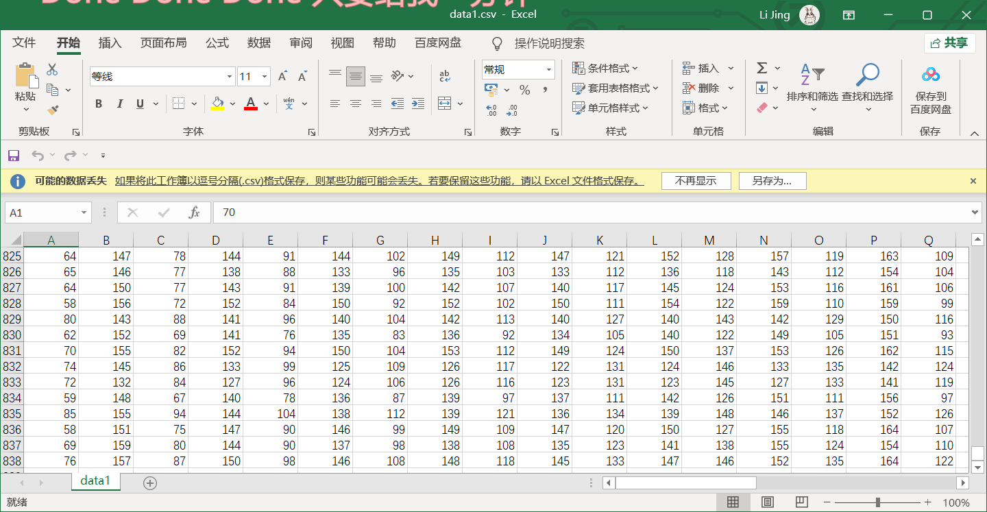Image resolution: width=987 pixels, height=512 pixels.
Task: Click the 另存为... button
Action: click(x=772, y=181)
